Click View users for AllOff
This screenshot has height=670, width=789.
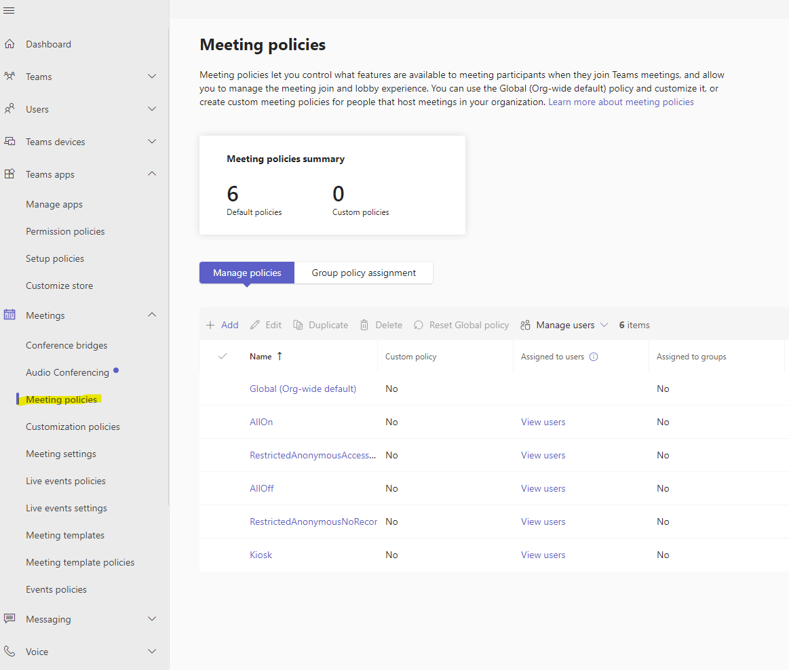[543, 488]
